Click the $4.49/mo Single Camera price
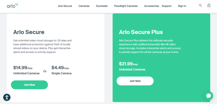This screenshot has width=217, height=104. point(61,70)
